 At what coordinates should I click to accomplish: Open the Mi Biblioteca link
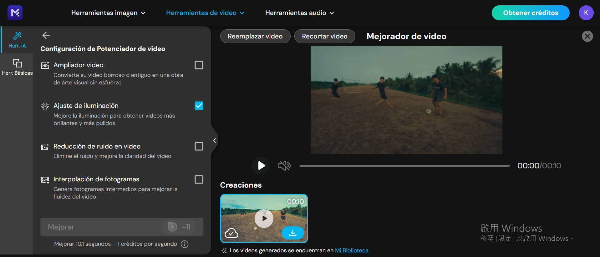(352, 250)
